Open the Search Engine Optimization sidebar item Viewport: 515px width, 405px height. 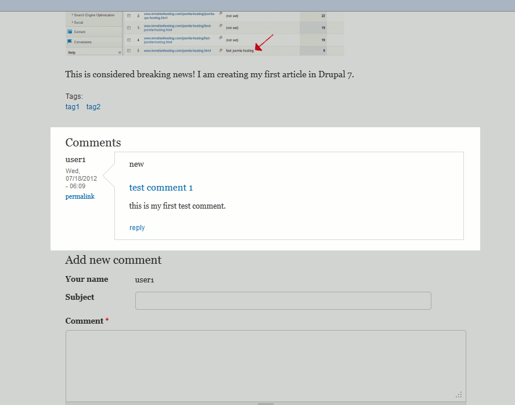click(x=94, y=15)
